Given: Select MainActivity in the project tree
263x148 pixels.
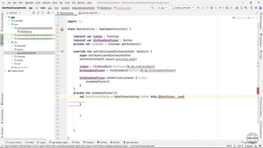Looking at the screenshot, I should 25,31.
